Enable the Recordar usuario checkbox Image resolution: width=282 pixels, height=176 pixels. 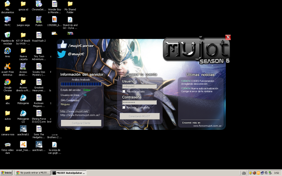tap(124, 91)
